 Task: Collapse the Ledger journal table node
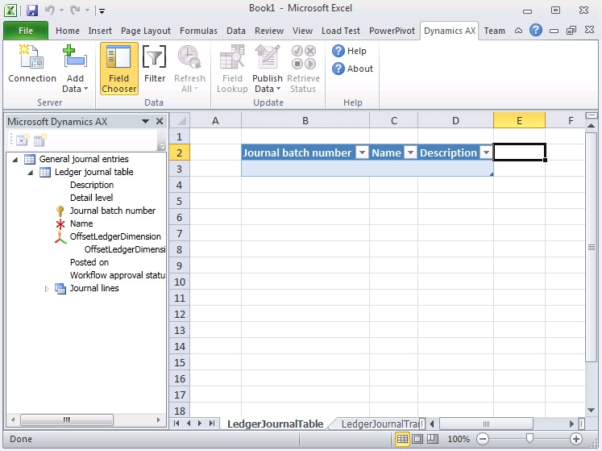[x=31, y=172]
